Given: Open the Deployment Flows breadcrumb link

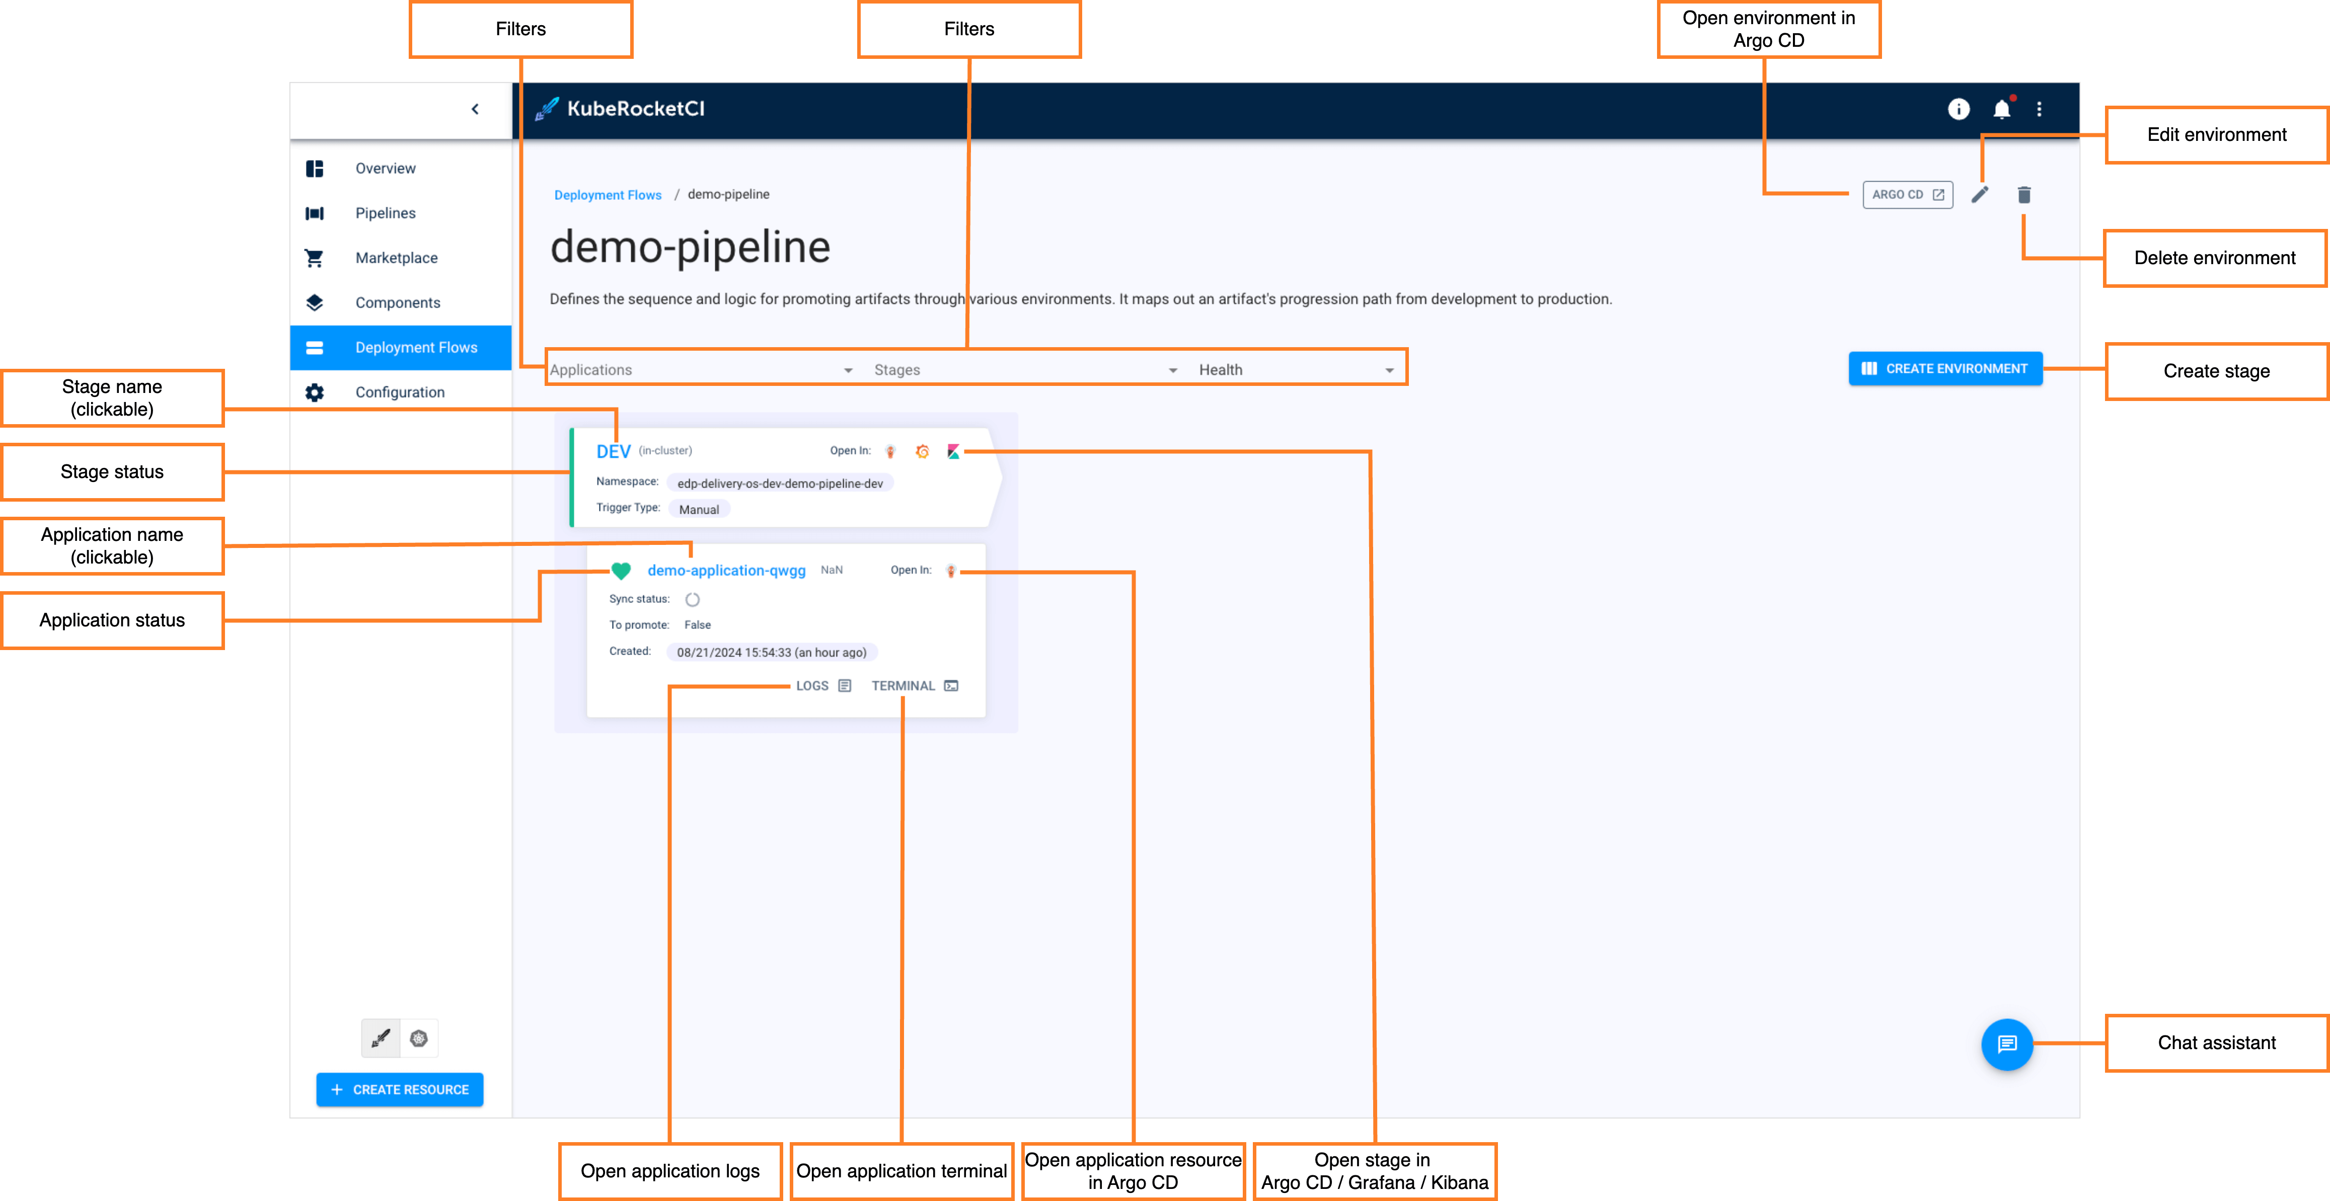Looking at the screenshot, I should click(607, 194).
